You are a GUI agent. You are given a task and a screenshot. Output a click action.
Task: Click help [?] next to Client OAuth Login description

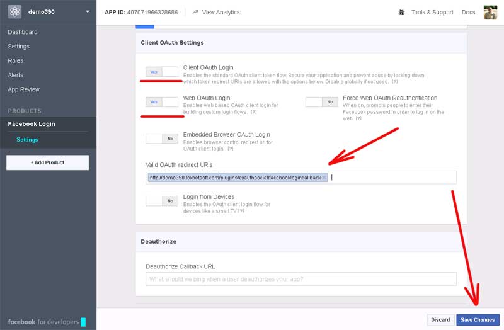click(x=395, y=82)
